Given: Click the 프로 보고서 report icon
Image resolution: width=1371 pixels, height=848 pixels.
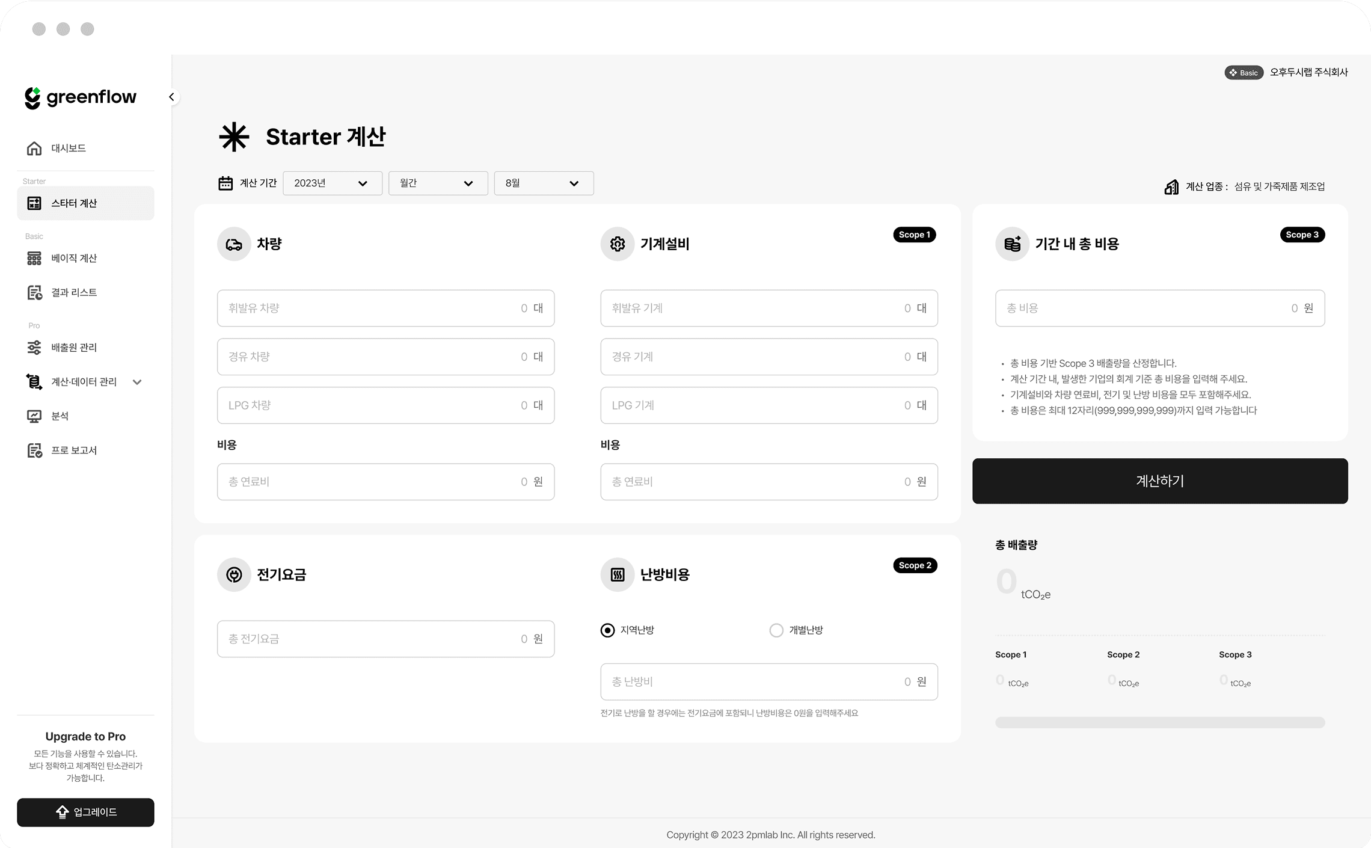Looking at the screenshot, I should tap(34, 450).
